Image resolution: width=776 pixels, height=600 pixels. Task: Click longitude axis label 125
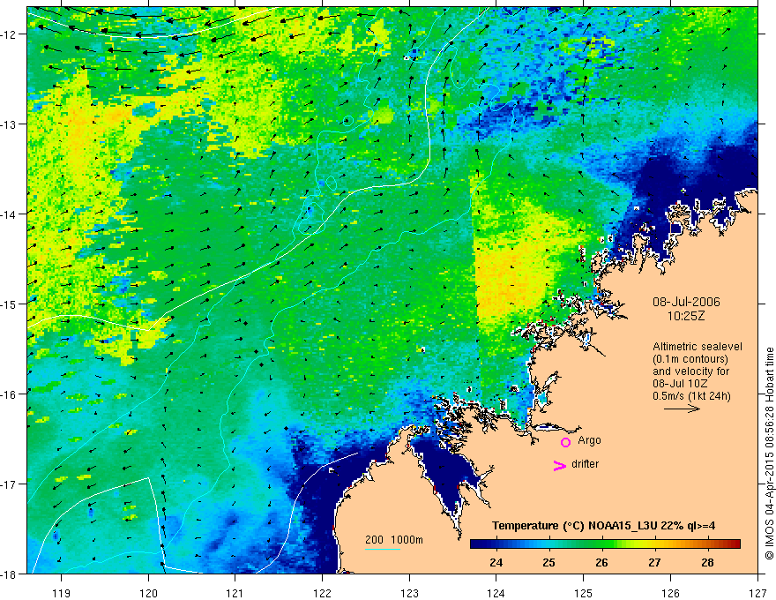pyautogui.click(x=584, y=593)
